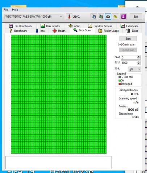Image resolution: width=147 pixels, height=173 pixels.
Task: Click the n/a scanning speed value
Action: point(136,102)
